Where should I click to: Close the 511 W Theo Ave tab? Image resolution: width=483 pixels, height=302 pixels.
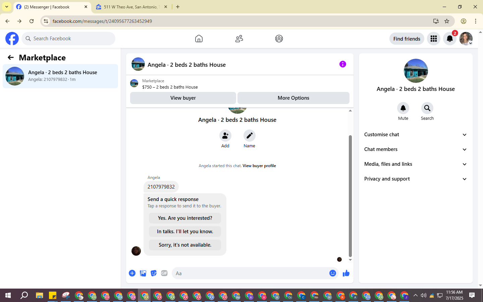click(x=166, y=7)
